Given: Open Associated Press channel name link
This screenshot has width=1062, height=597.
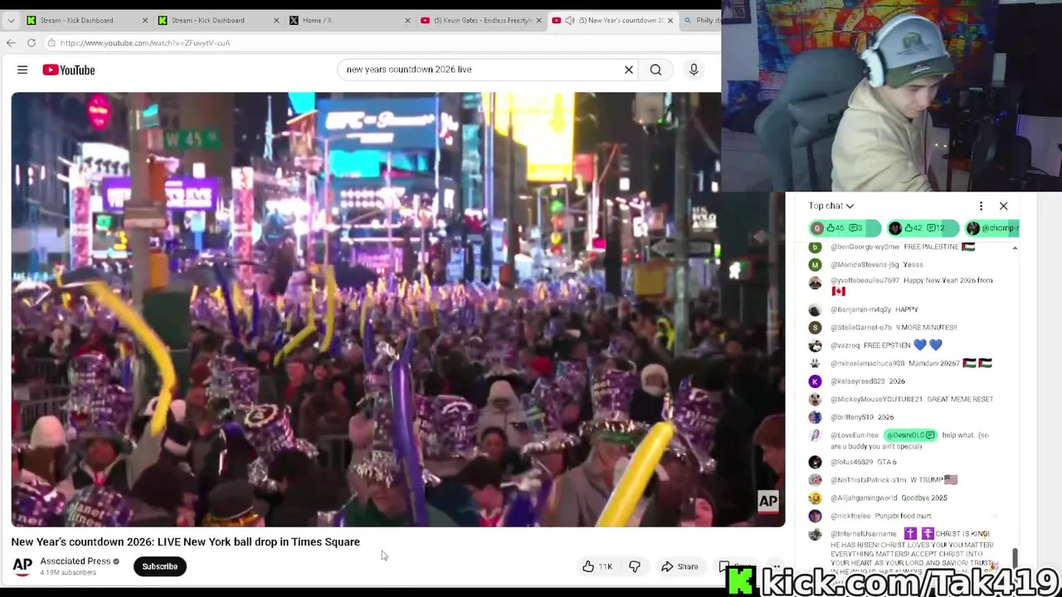Looking at the screenshot, I should (75, 561).
